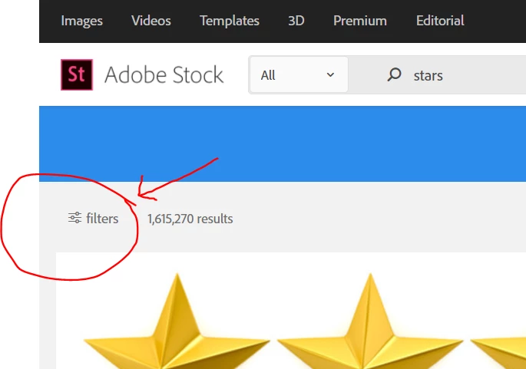
Task: Click the empty search bar area after stars
Action: [x=485, y=75]
